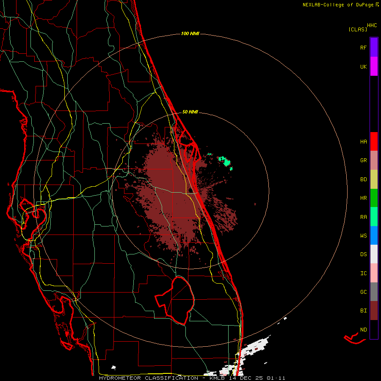Click the RA legend label
The width and height of the screenshot is (381, 381).
click(x=363, y=217)
